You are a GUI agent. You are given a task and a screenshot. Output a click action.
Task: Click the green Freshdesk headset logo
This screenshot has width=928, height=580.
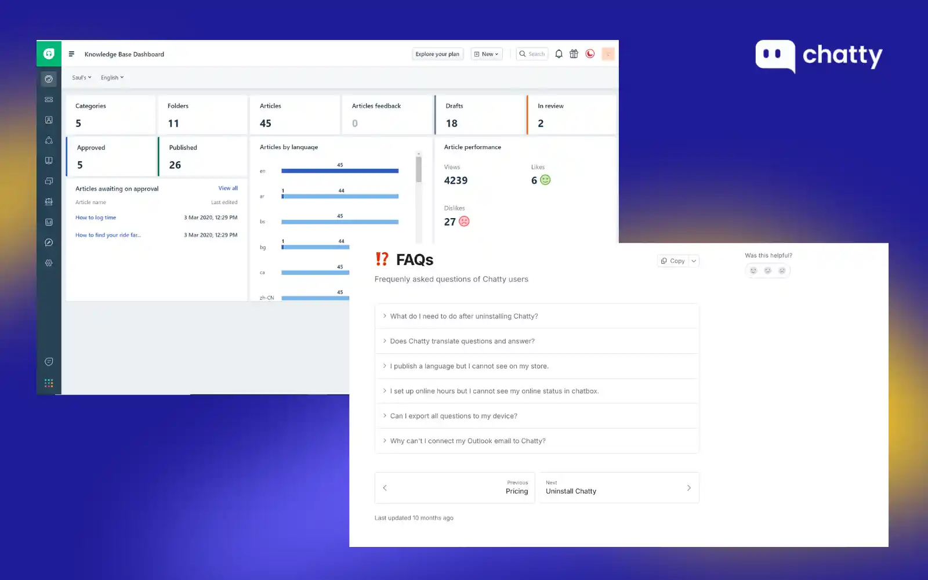pyautogui.click(x=49, y=53)
